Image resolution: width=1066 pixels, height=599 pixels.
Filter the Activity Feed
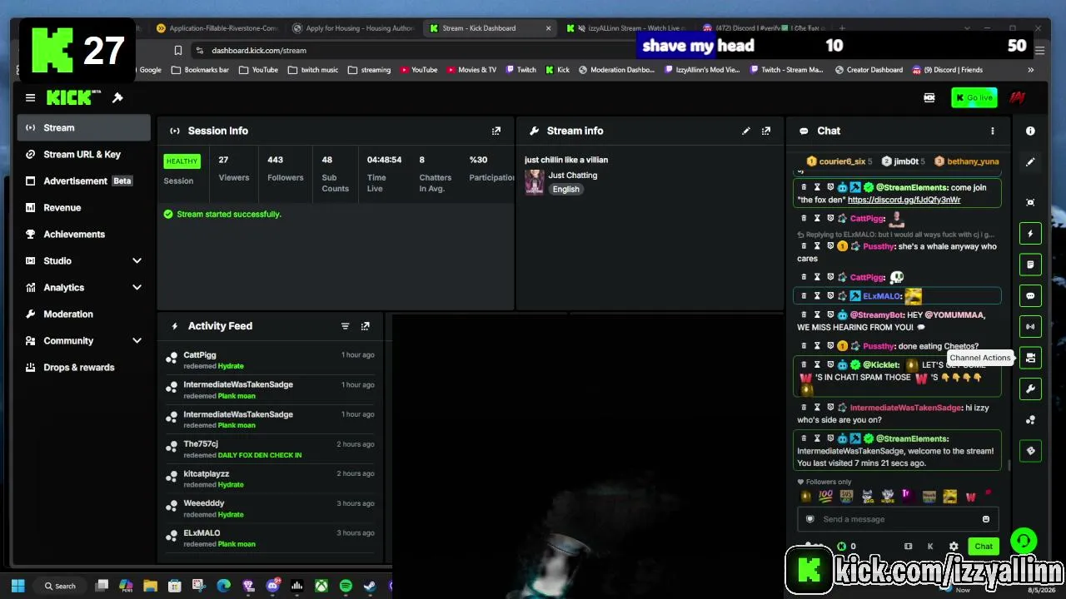pos(345,326)
